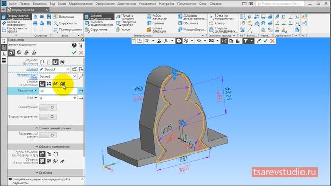Image resolution: width=331 pixels, height=186 pixels.
Task: Enable the Тонкостенный элемент switch
Action: click(48, 135)
